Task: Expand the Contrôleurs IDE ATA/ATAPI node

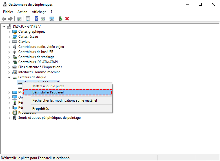Action: 9,62
